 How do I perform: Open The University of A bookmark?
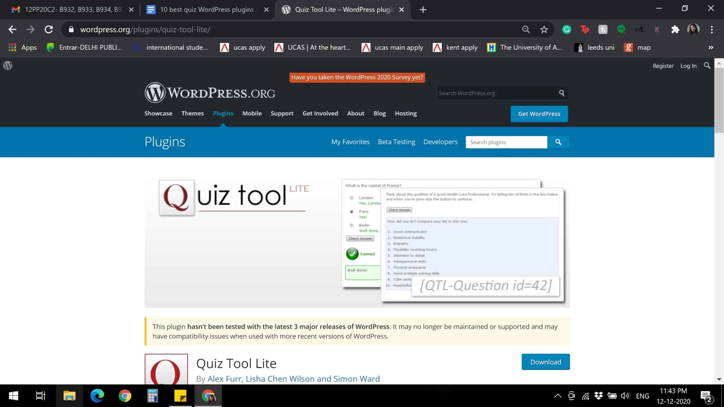[x=524, y=47]
